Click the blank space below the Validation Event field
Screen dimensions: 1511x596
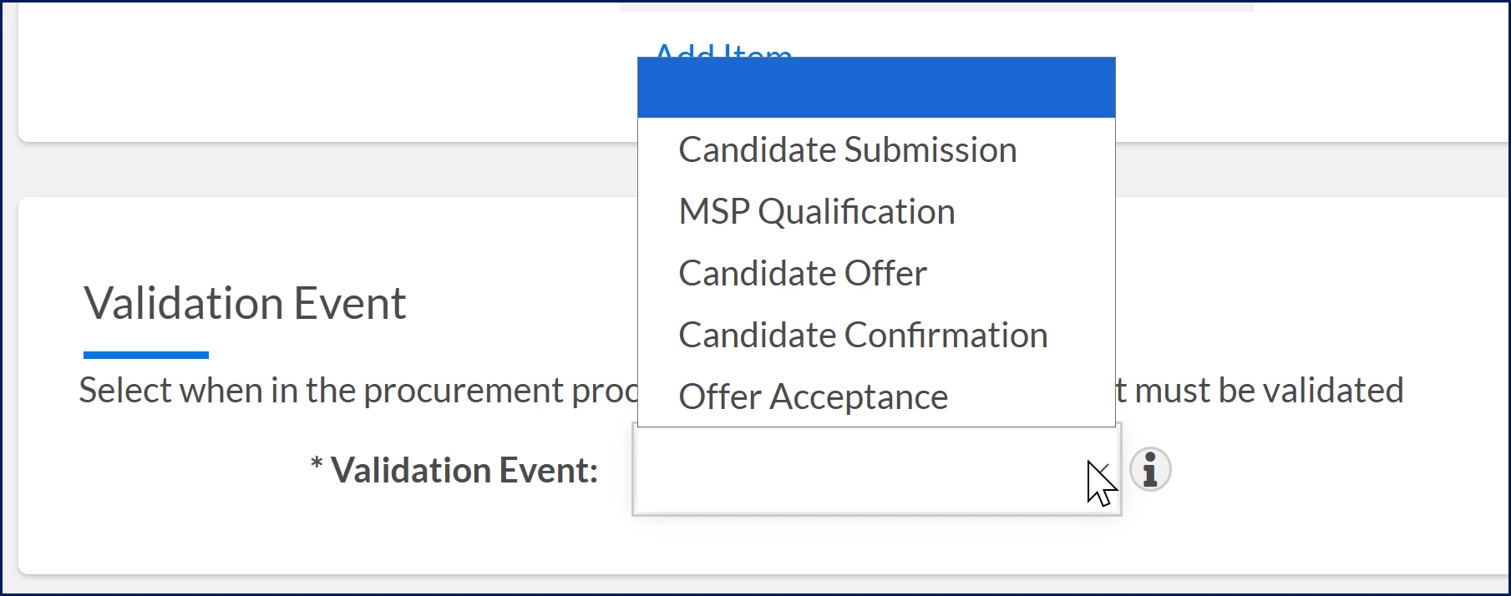tap(876, 544)
